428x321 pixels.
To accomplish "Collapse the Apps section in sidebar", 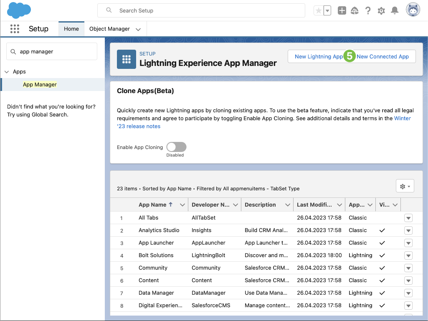I will pyautogui.click(x=7, y=72).
